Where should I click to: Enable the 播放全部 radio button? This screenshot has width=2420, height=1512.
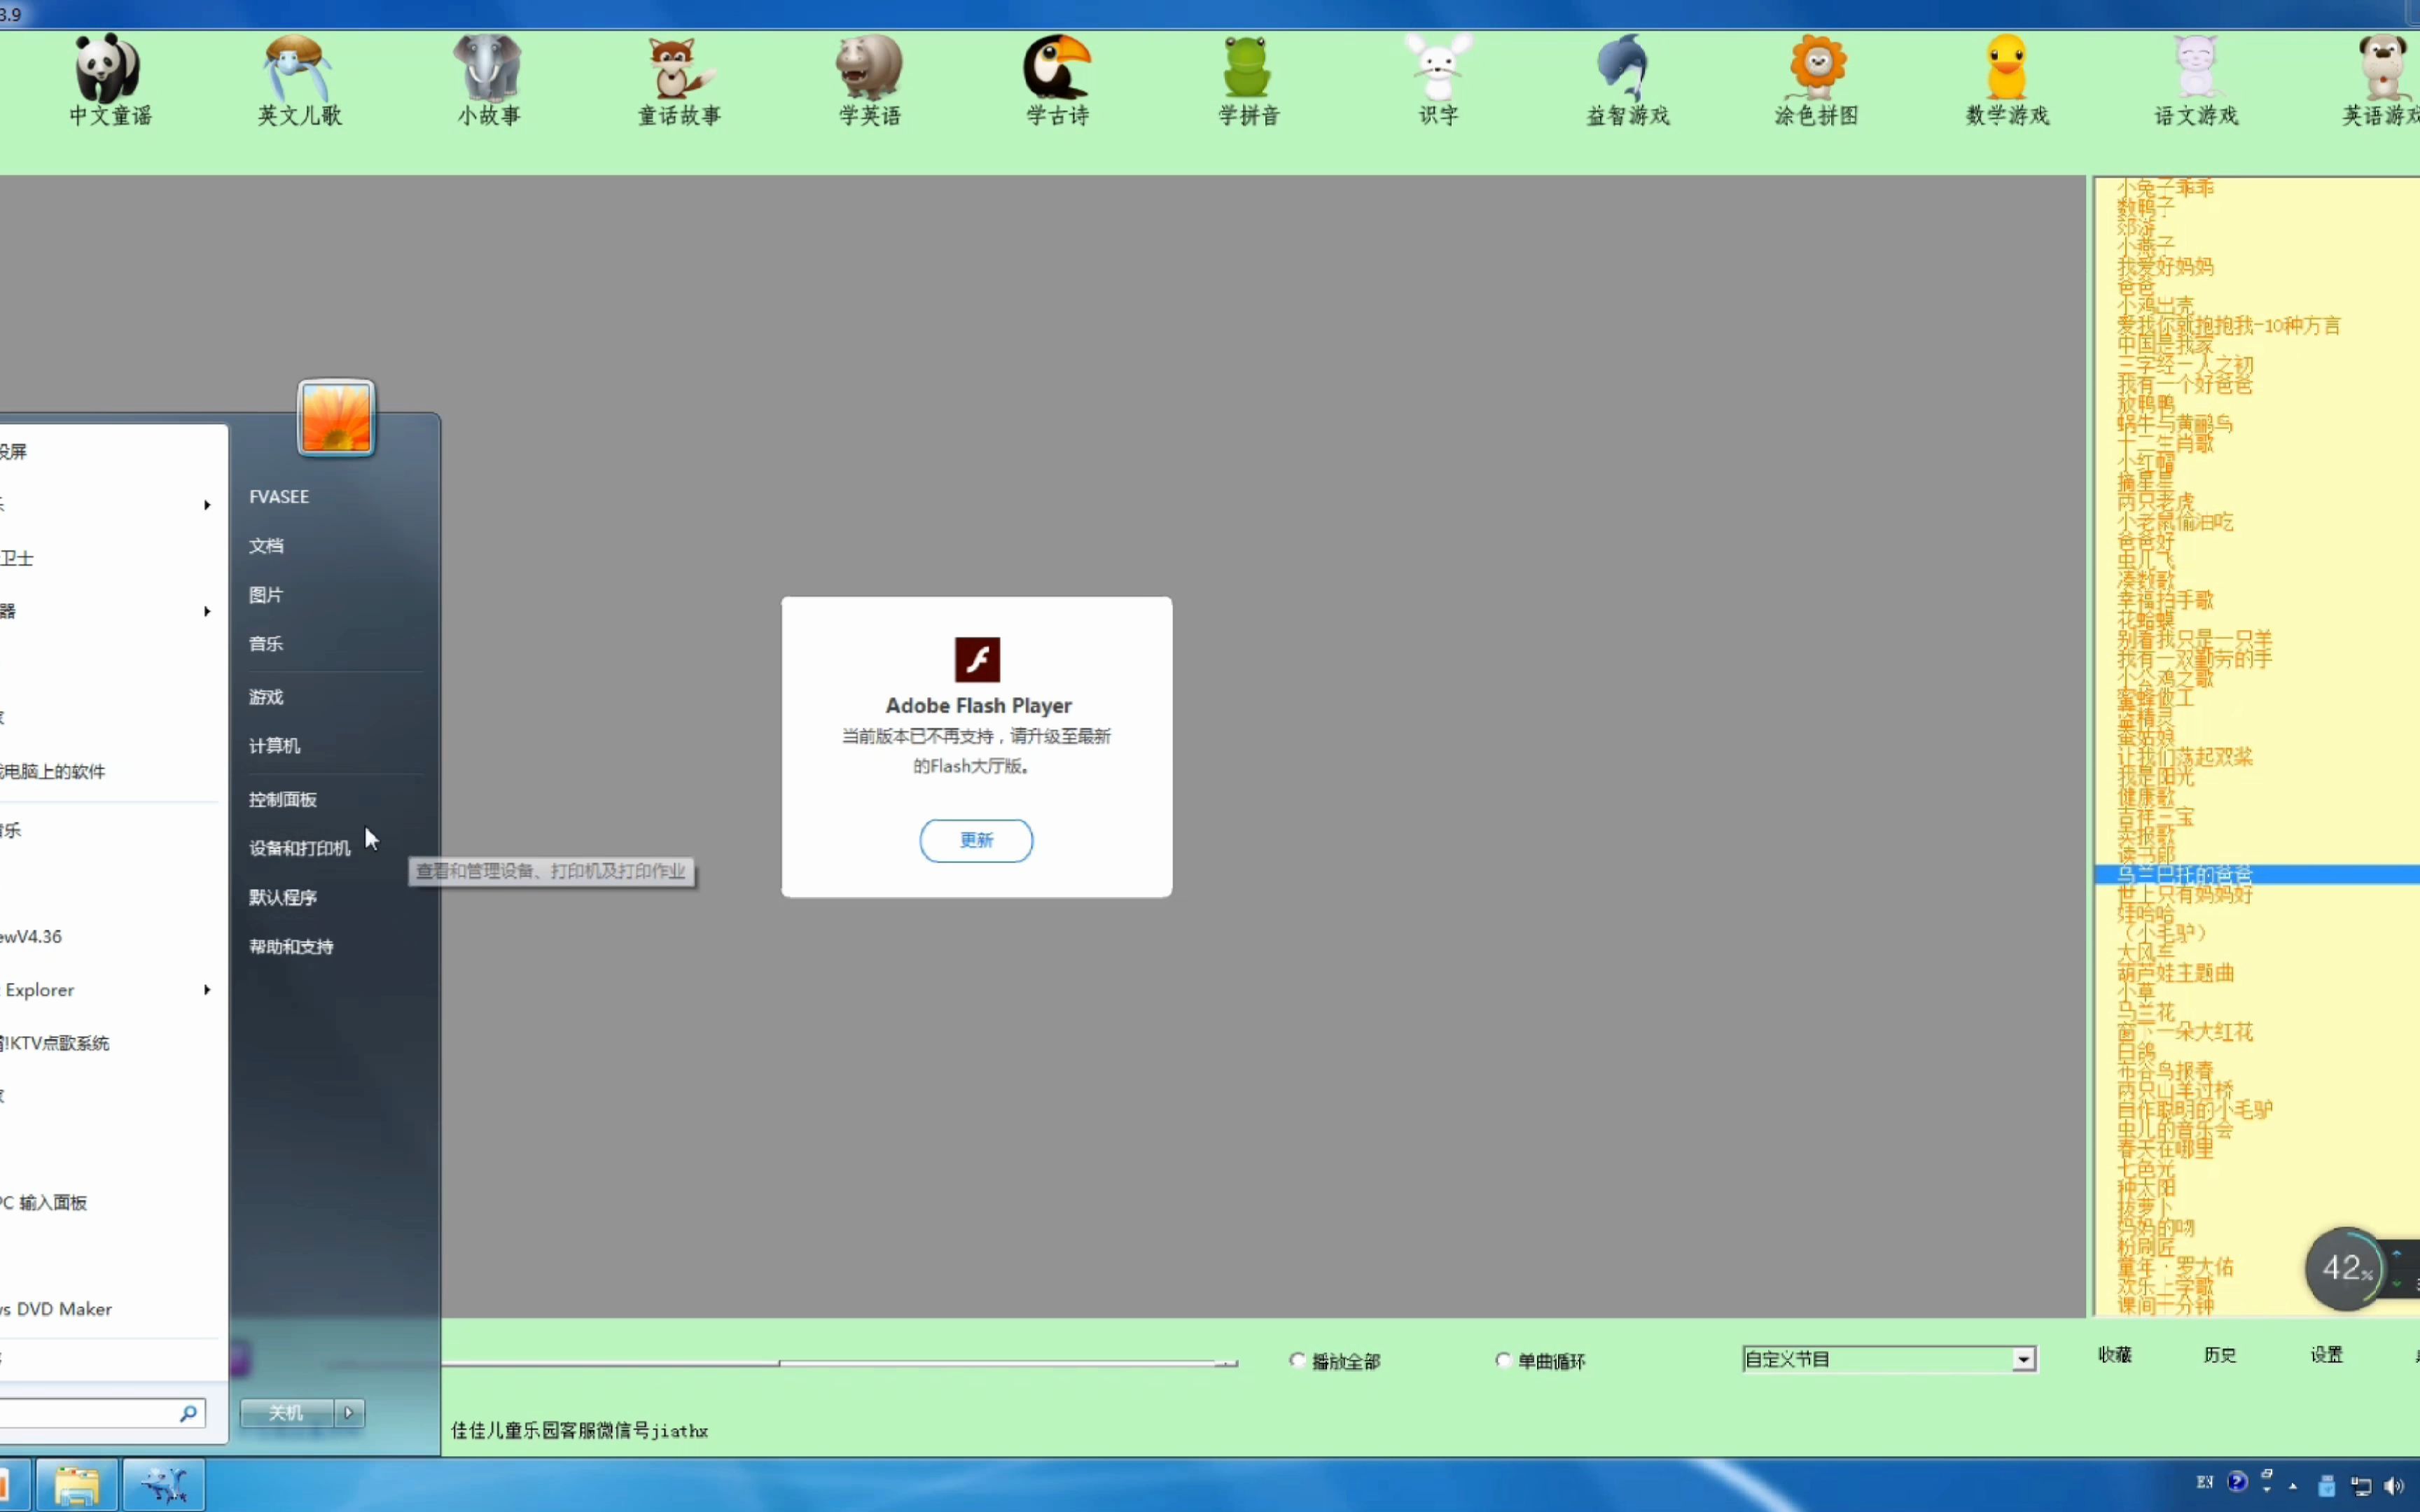(x=1298, y=1360)
